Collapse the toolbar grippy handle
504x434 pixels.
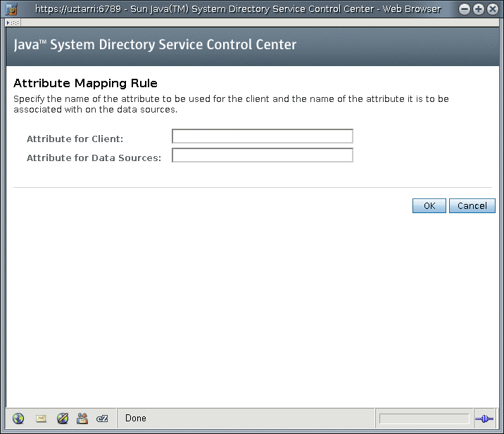(x=13, y=23)
